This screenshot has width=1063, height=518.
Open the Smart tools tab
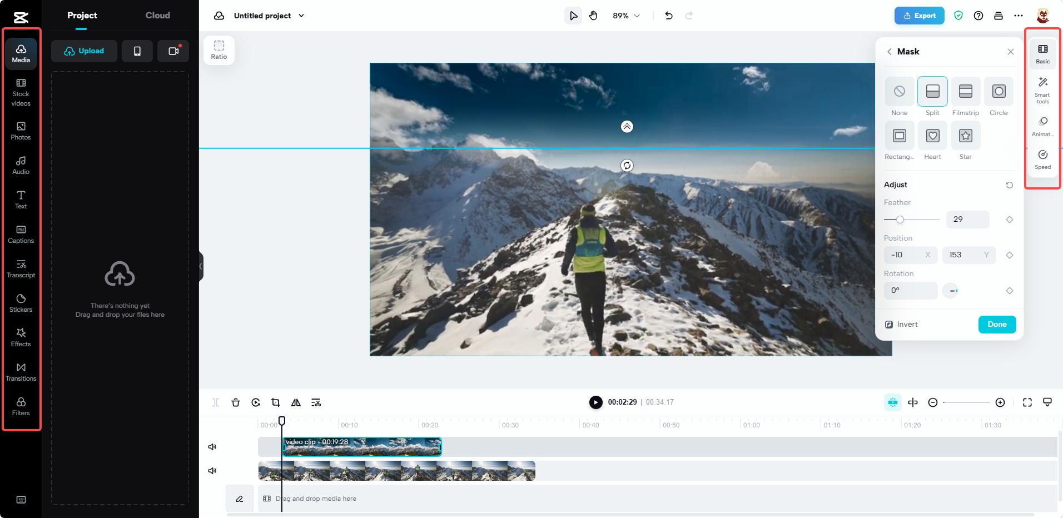1043,91
